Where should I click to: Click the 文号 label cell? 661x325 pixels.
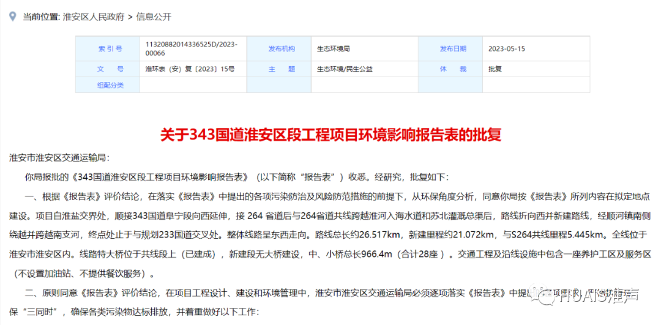110,69
